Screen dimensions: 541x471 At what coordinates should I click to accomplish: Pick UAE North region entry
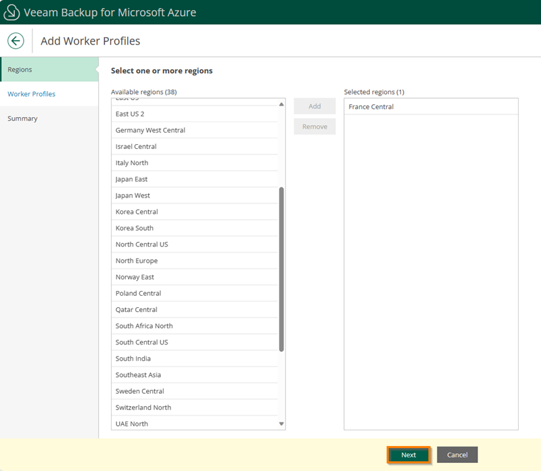(x=132, y=424)
